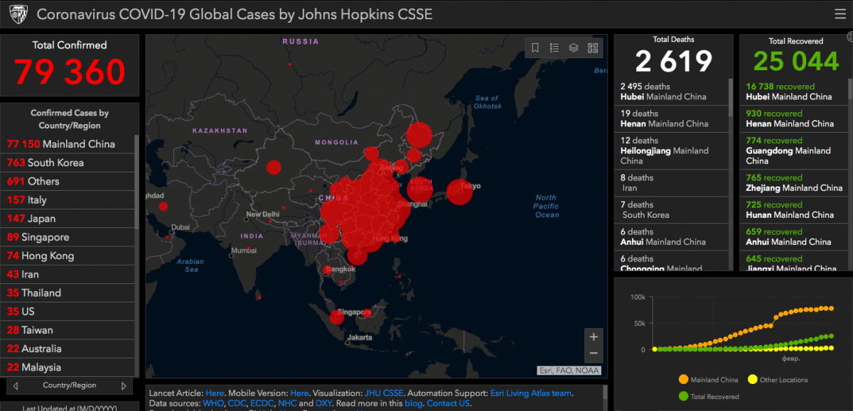853x411 pixels.
Task: Select Singapore in confirmed cases list
Action: [x=68, y=237]
